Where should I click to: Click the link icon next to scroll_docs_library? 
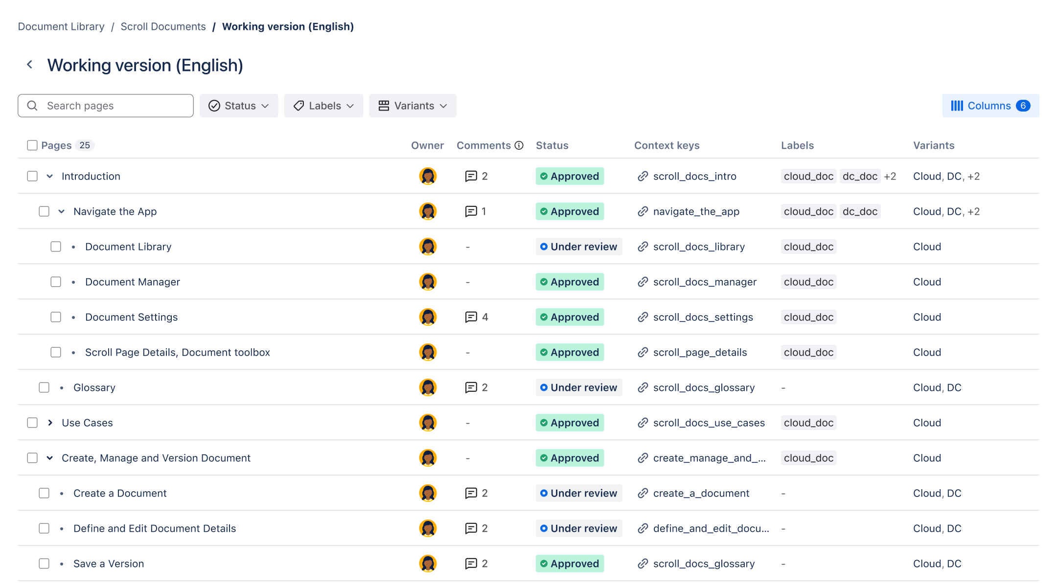[643, 247]
